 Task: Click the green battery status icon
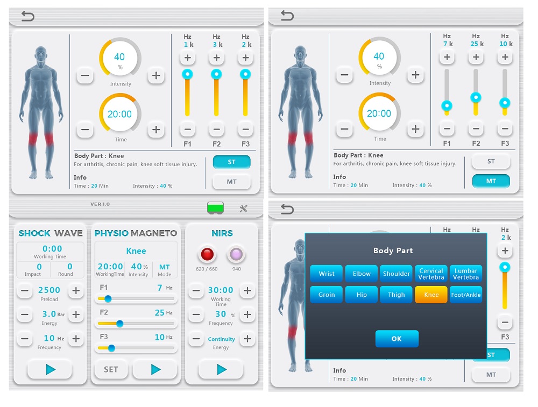pyautogui.click(x=216, y=208)
